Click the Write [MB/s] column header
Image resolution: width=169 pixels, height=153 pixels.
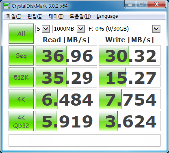click(130, 40)
